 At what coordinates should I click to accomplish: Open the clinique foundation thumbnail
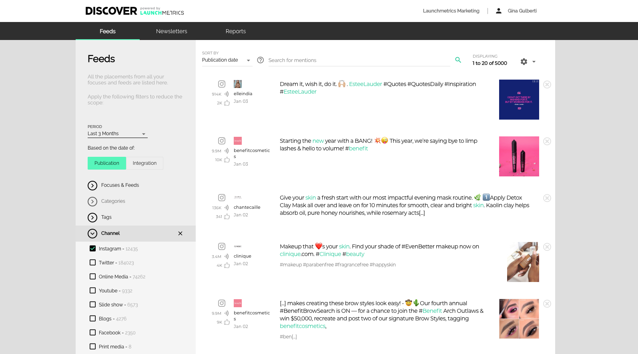[523, 262]
